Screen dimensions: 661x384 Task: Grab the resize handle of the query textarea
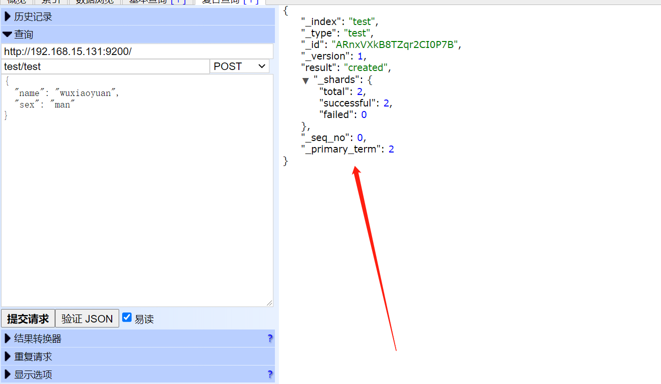[x=269, y=303]
